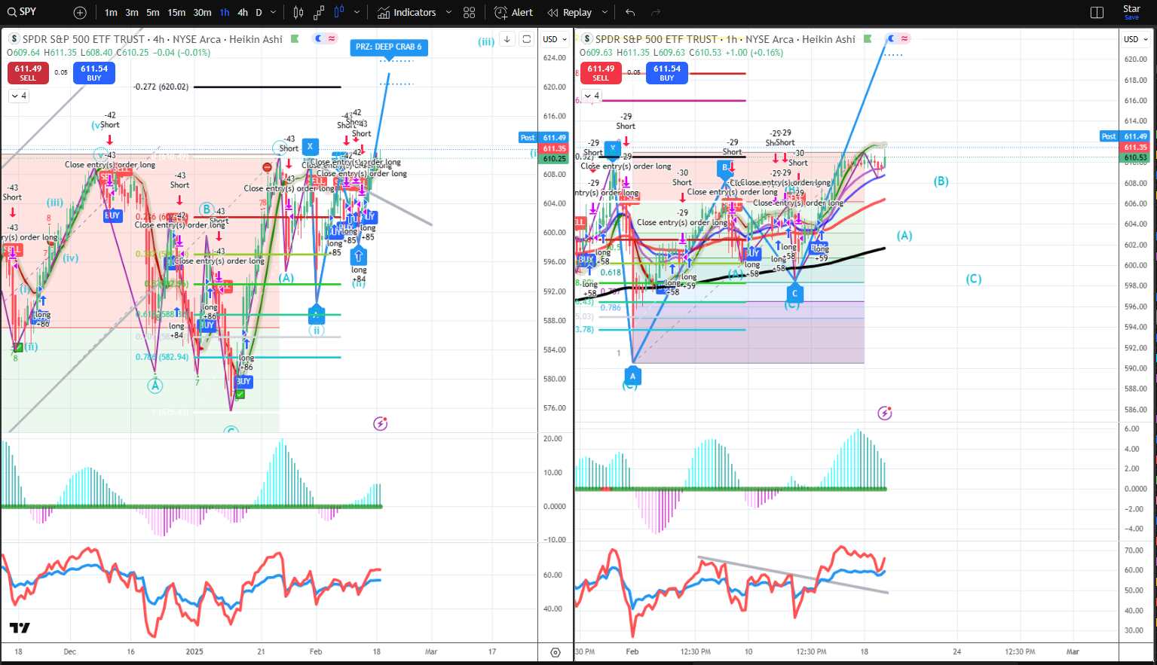Click the purple lightning event icon on the 1h chart

click(885, 413)
